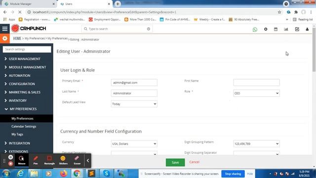Click Stop sharing button
The image size is (316, 178).
tap(233, 174)
